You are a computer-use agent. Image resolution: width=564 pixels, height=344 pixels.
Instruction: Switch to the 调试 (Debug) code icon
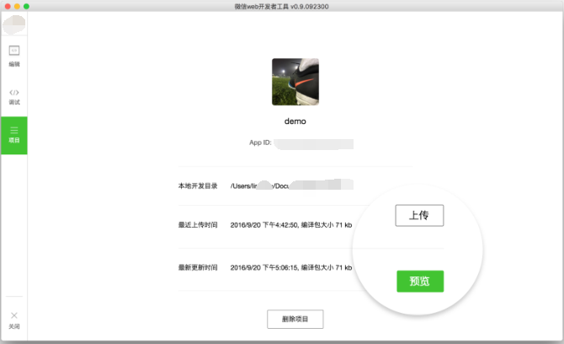[x=13, y=94]
